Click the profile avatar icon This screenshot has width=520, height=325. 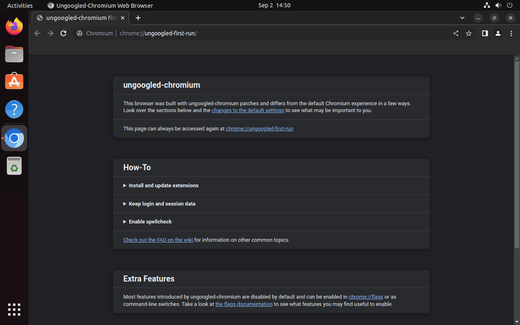tap(498, 33)
